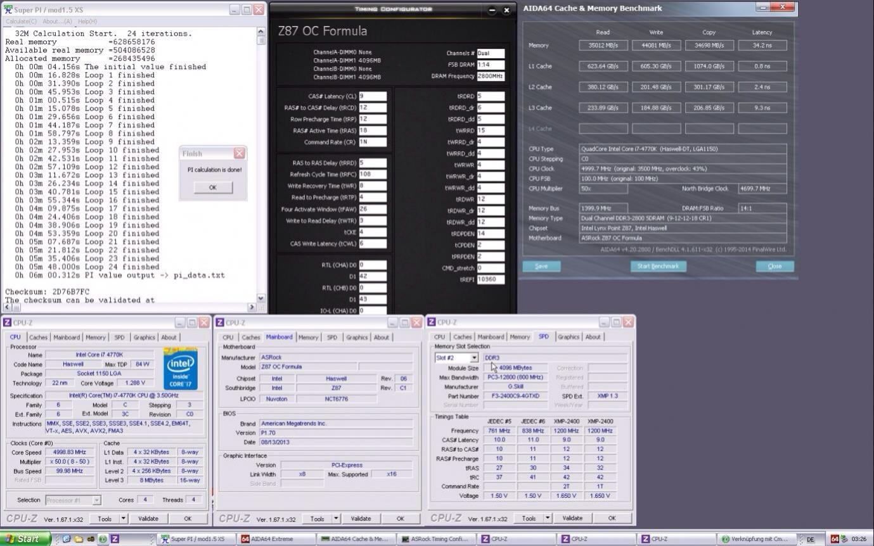This screenshot has width=874, height=546.
Task: Open Memory tab in CPU-Z CPU window
Action: pos(96,338)
